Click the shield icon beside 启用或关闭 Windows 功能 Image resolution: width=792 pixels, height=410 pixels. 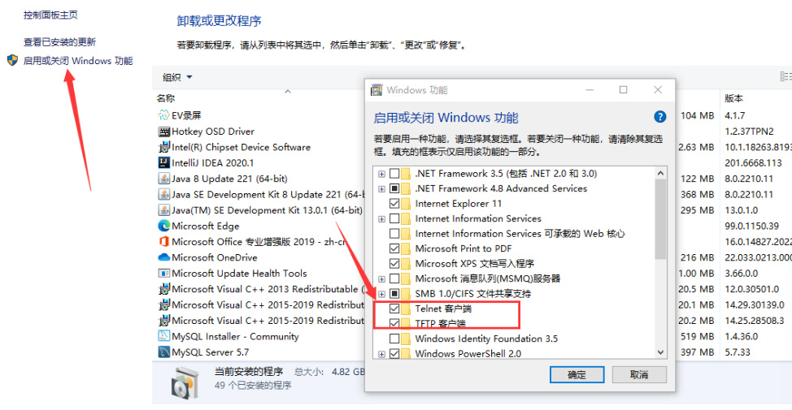[13, 61]
